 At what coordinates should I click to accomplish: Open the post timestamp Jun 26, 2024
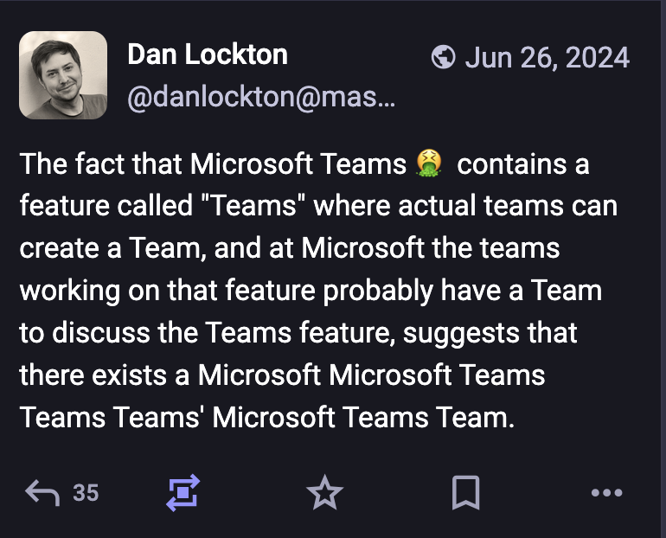point(548,57)
